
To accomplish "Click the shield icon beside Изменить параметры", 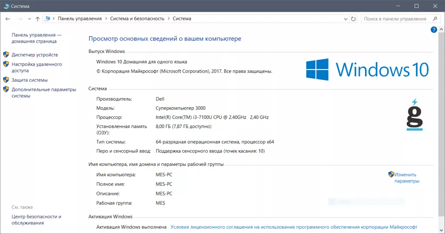I will [x=391, y=174].
